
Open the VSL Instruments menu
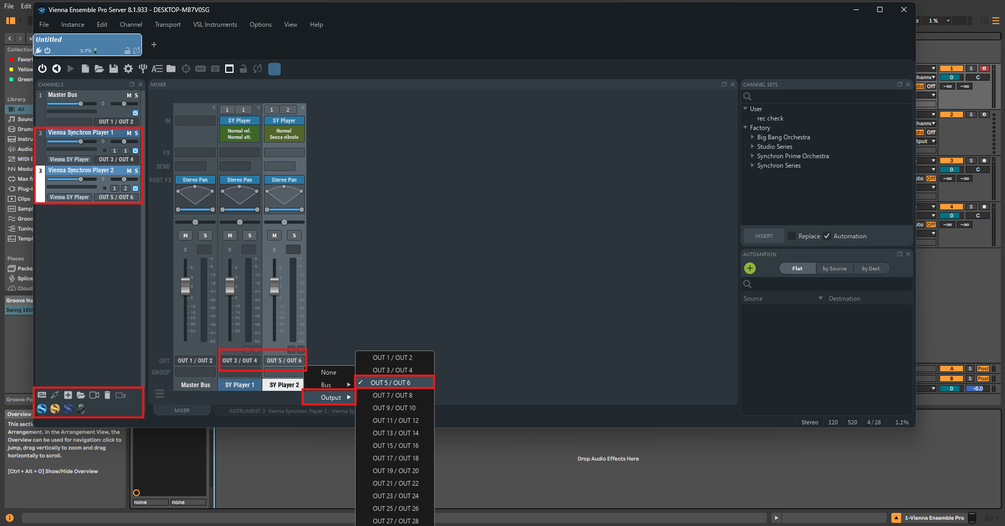point(215,25)
